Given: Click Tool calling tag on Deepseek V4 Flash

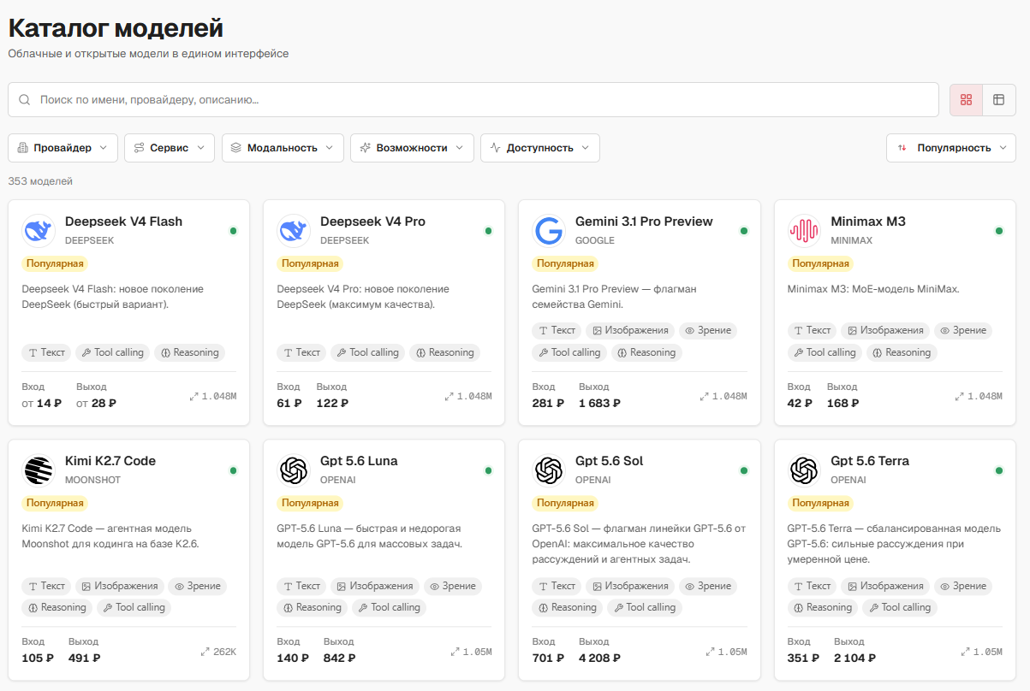Looking at the screenshot, I should coord(113,352).
